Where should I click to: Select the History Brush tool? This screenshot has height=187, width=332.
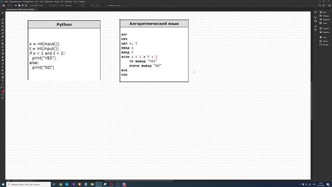[x=3, y=47]
